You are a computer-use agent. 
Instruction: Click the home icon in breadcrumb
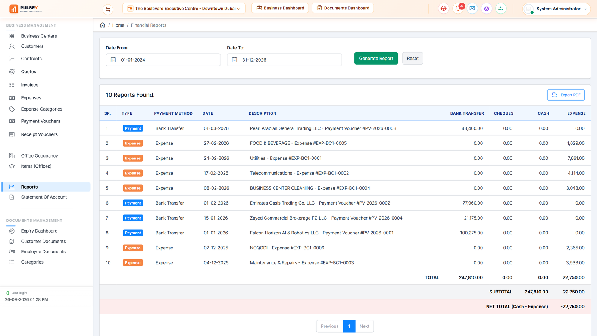[103, 25]
